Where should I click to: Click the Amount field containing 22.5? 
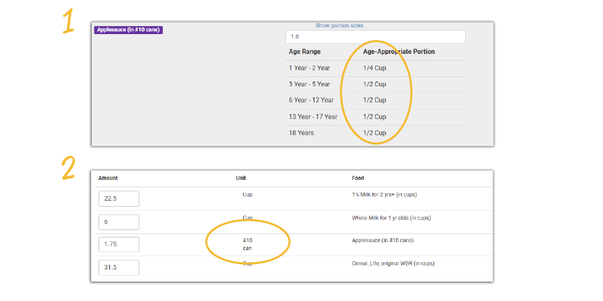pos(119,199)
